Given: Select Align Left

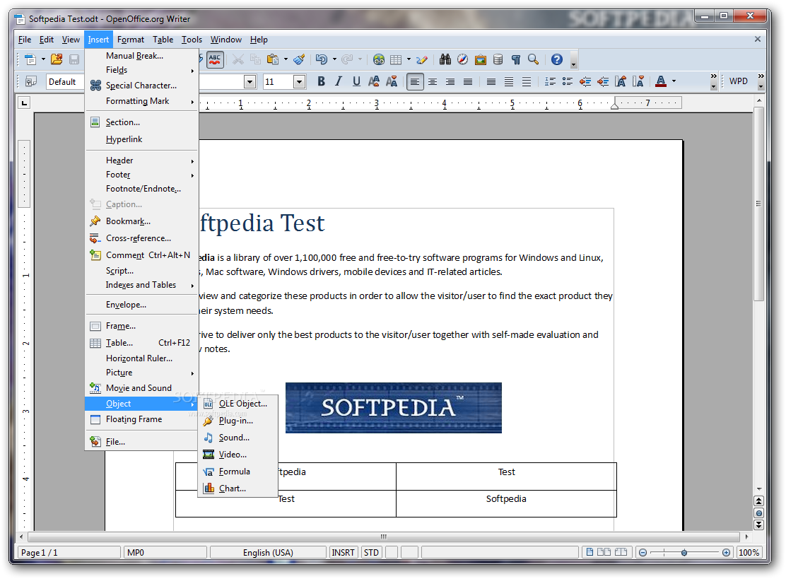Looking at the screenshot, I should click(x=414, y=81).
